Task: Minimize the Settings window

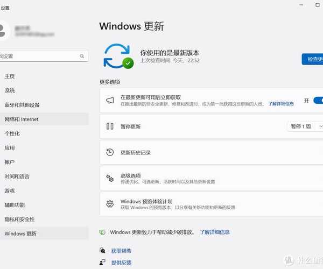Action: [x=301, y=5]
